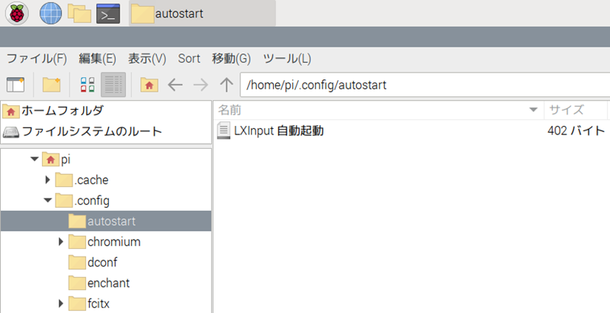Open the Sort menu
This screenshot has width=610, height=313.
coord(189,59)
